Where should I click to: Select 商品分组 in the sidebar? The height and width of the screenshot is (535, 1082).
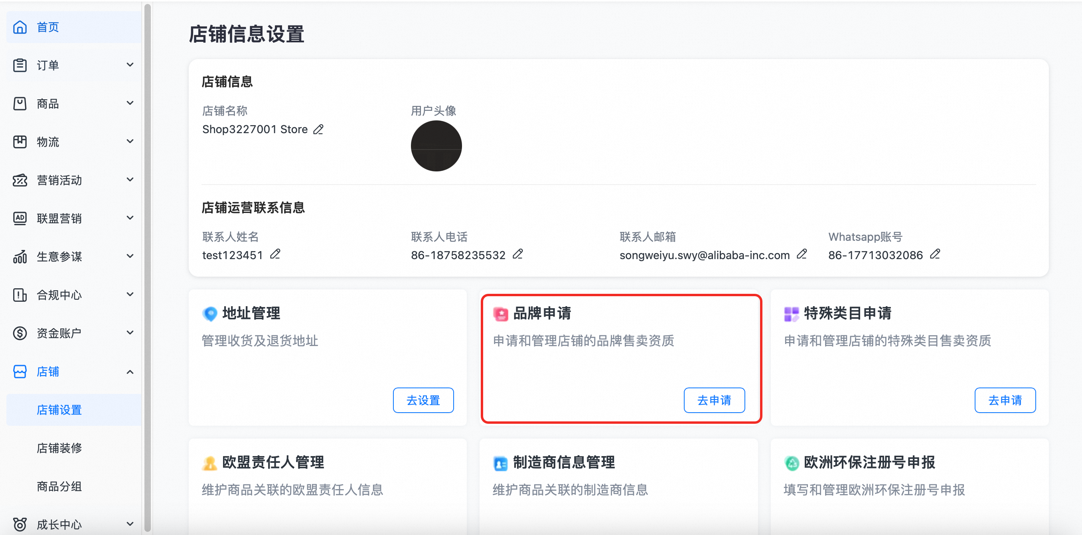coord(59,486)
